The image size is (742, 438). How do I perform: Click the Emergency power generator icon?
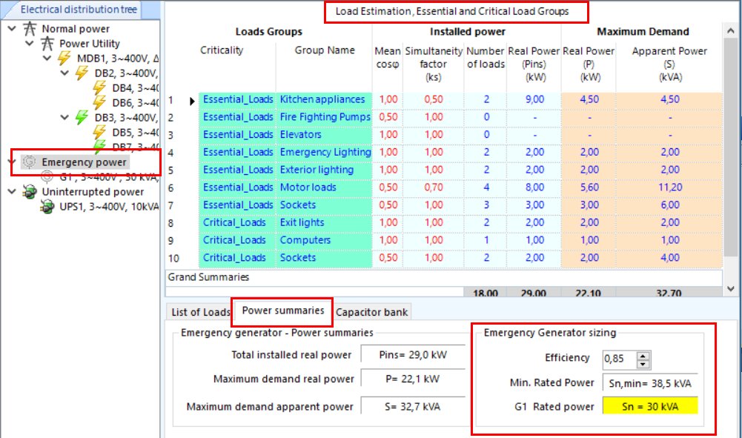coord(29,162)
